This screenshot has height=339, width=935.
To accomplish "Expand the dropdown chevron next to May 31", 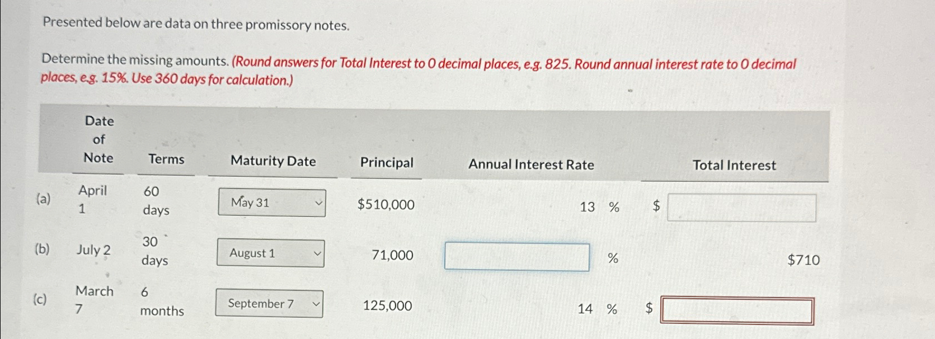I will click(x=317, y=203).
